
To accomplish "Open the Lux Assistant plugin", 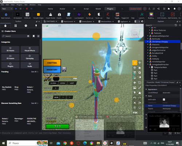I will [x=79, y=16].
